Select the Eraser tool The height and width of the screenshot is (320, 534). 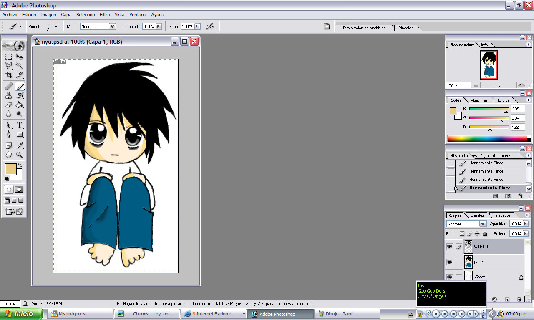(8, 105)
